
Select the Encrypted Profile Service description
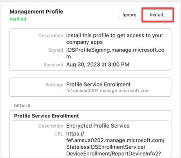98,126
